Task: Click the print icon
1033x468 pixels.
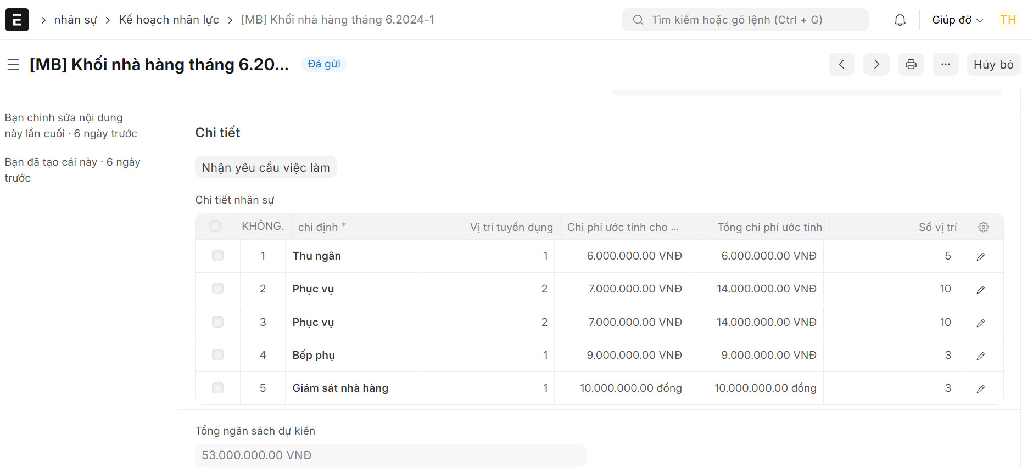Action: (x=911, y=64)
